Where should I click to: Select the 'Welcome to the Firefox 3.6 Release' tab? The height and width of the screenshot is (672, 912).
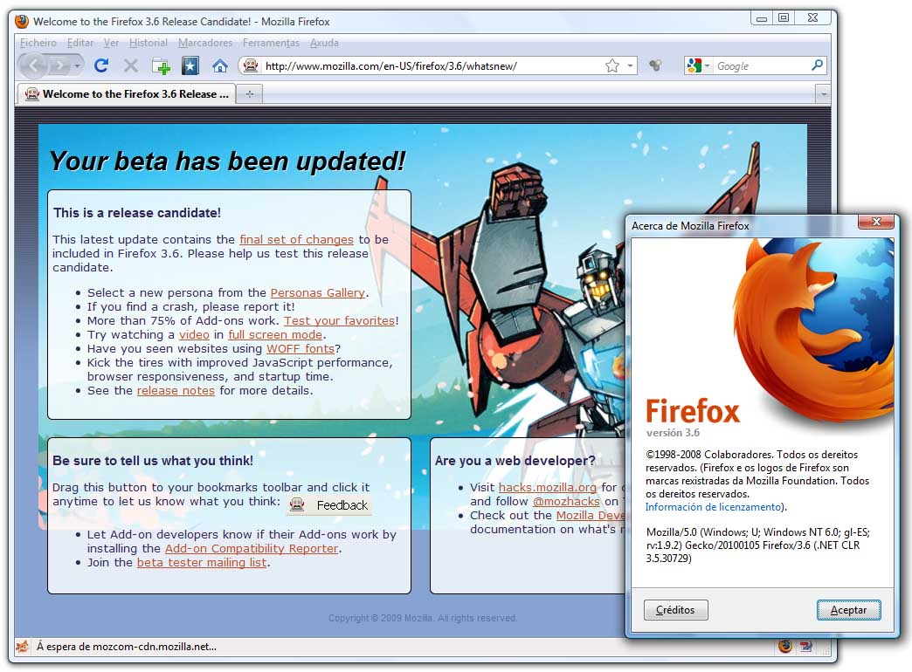pyautogui.click(x=126, y=93)
